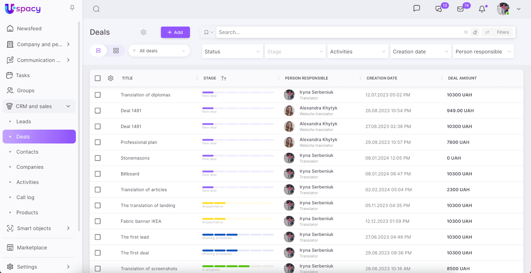The width and height of the screenshot is (531, 273).
Task: Go to Leads in the sidebar
Action: 24,122
